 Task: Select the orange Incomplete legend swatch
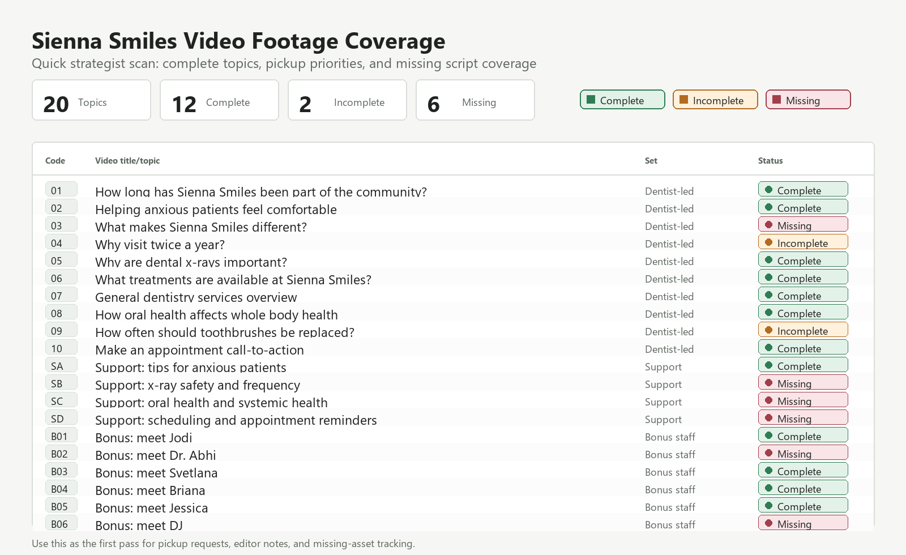684,100
